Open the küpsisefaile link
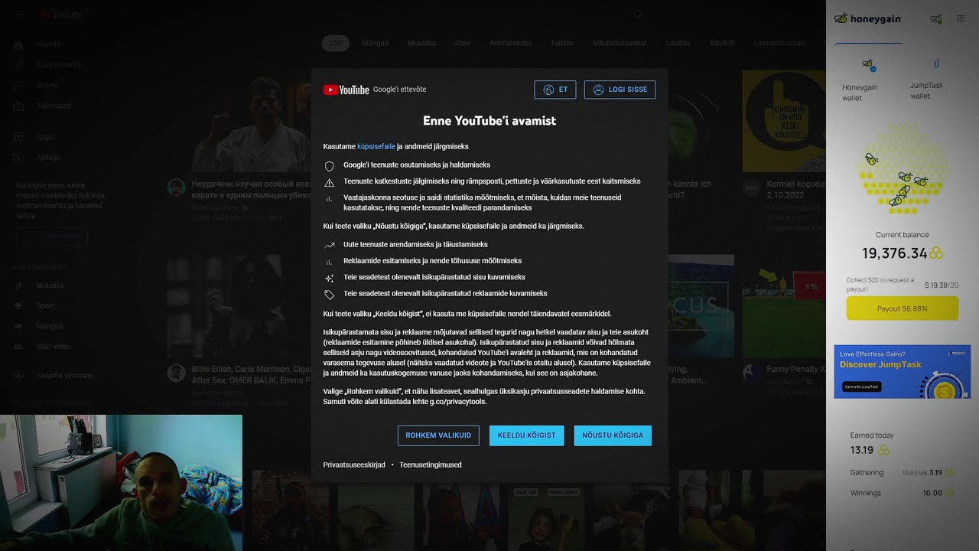The height and width of the screenshot is (551, 979). (x=376, y=146)
